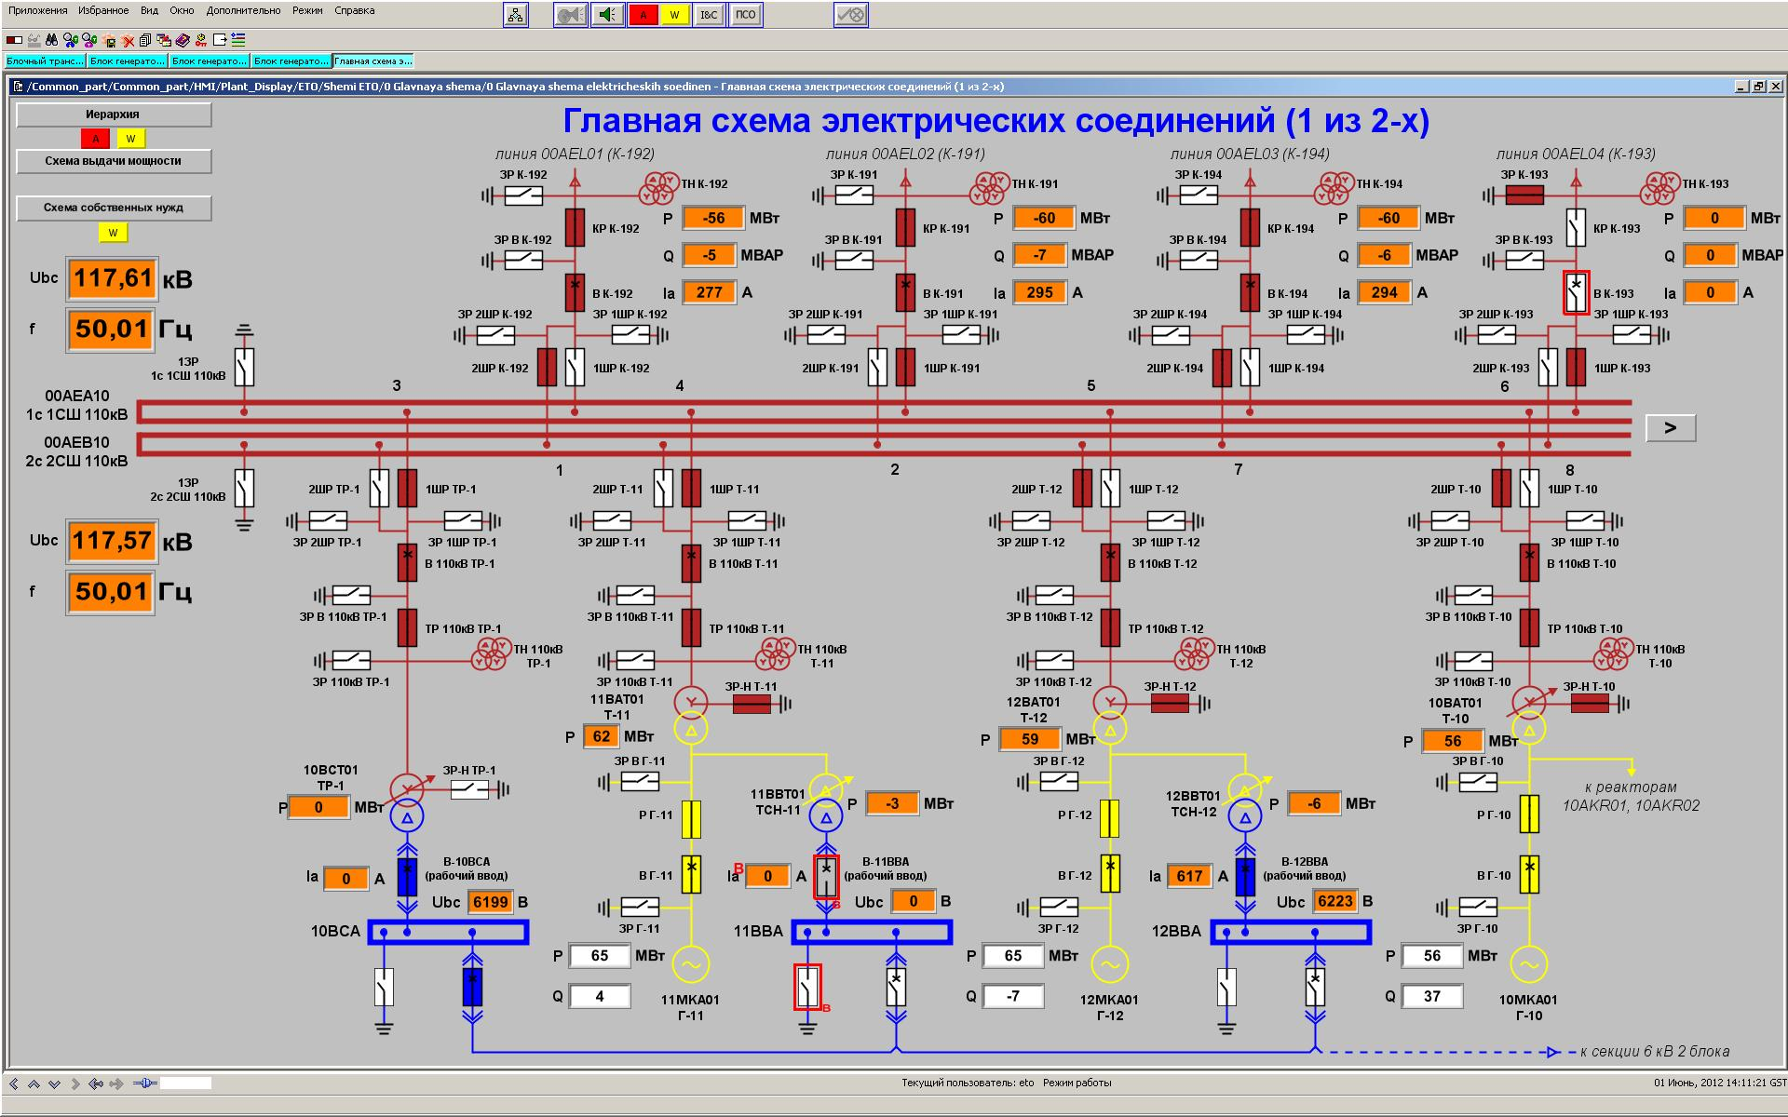Click the binoculars search icon
The image size is (1788, 1117).
click(51, 40)
